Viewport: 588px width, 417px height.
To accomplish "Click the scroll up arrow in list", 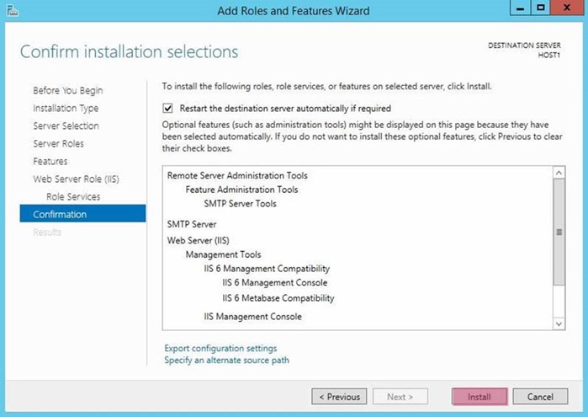I will 559,173.
